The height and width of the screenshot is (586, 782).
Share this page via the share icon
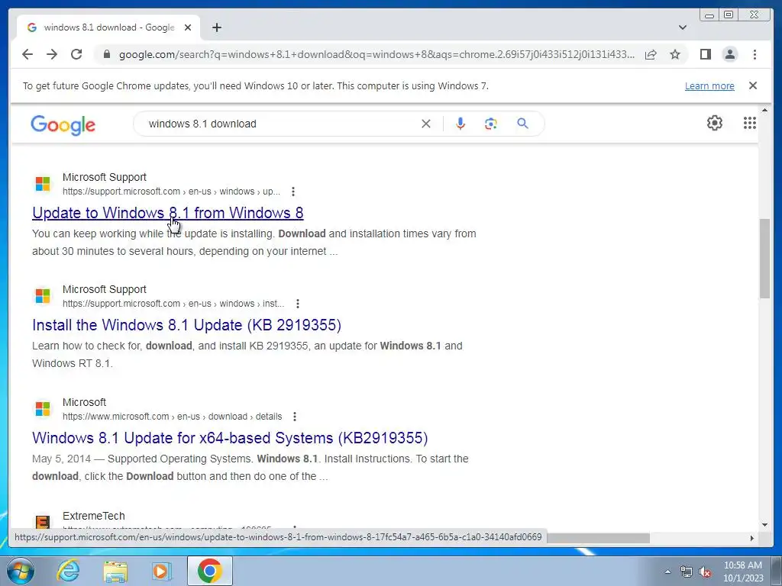(651, 54)
